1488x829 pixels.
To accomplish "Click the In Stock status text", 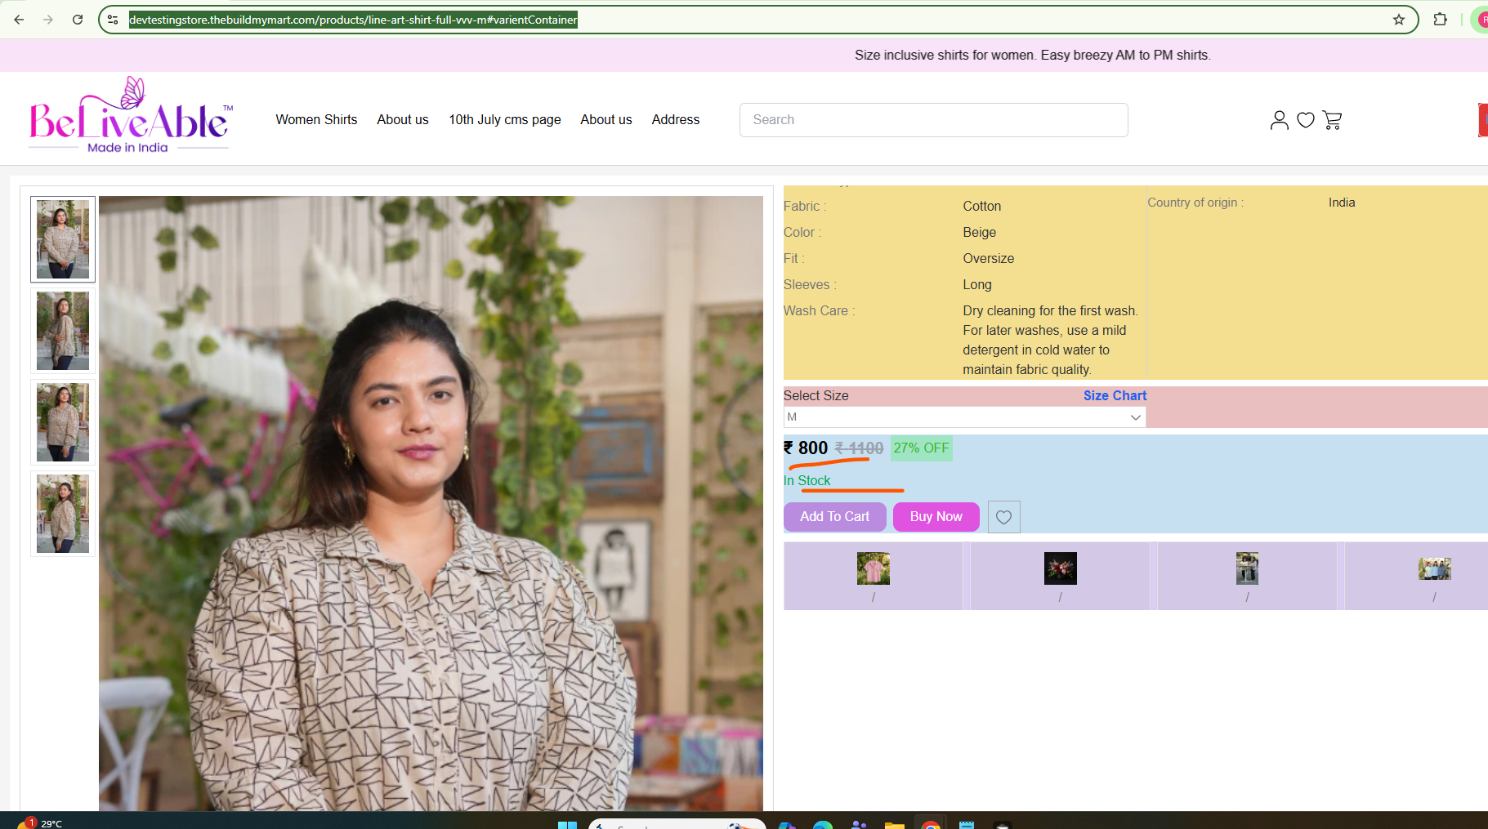I will point(807,480).
